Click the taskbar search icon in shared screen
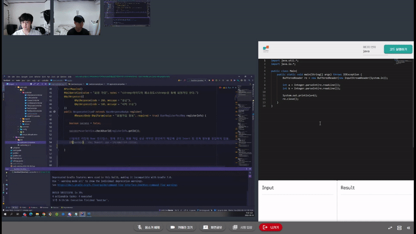The width and height of the screenshot is (416, 234). [11, 214]
